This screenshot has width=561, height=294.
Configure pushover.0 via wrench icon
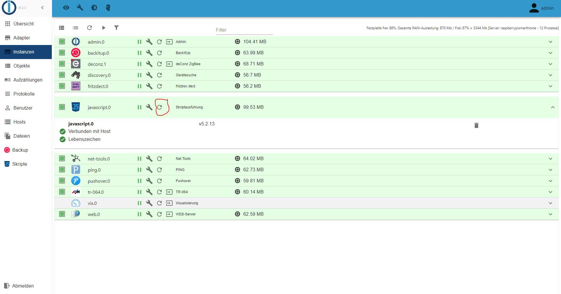pyautogui.click(x=149, y=181)
